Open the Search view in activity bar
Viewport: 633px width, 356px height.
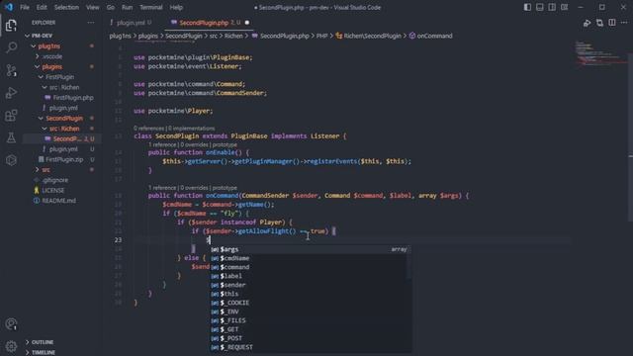coord(11,47)
